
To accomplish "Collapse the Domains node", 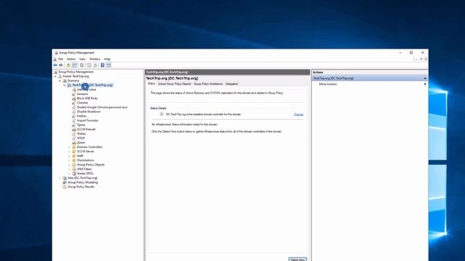I will pos(60,80).
